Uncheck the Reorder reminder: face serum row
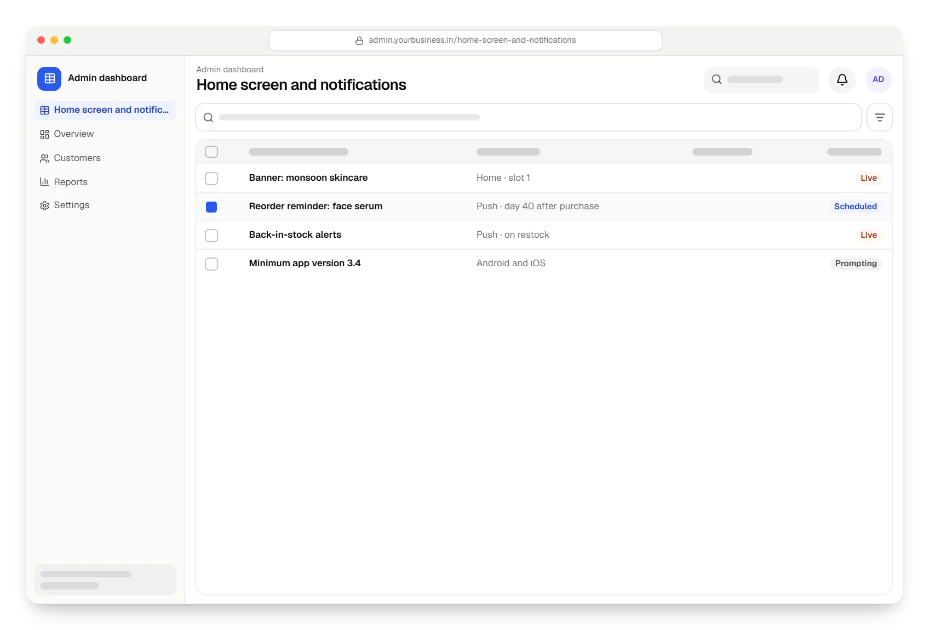The height and width of the screenshot is (630, 929). click(x=211, y=207)
